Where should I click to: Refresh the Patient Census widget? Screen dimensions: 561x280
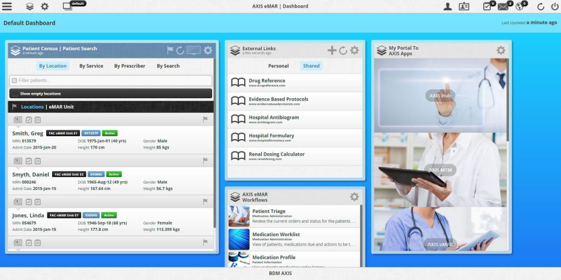point(180,50)
